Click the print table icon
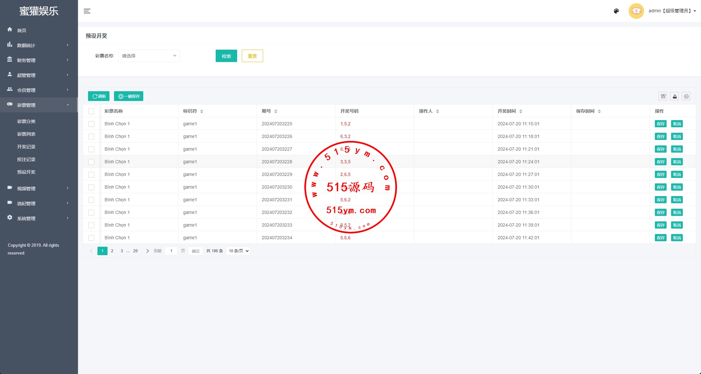This screenshot has width=701, height=374. point(686,96)
